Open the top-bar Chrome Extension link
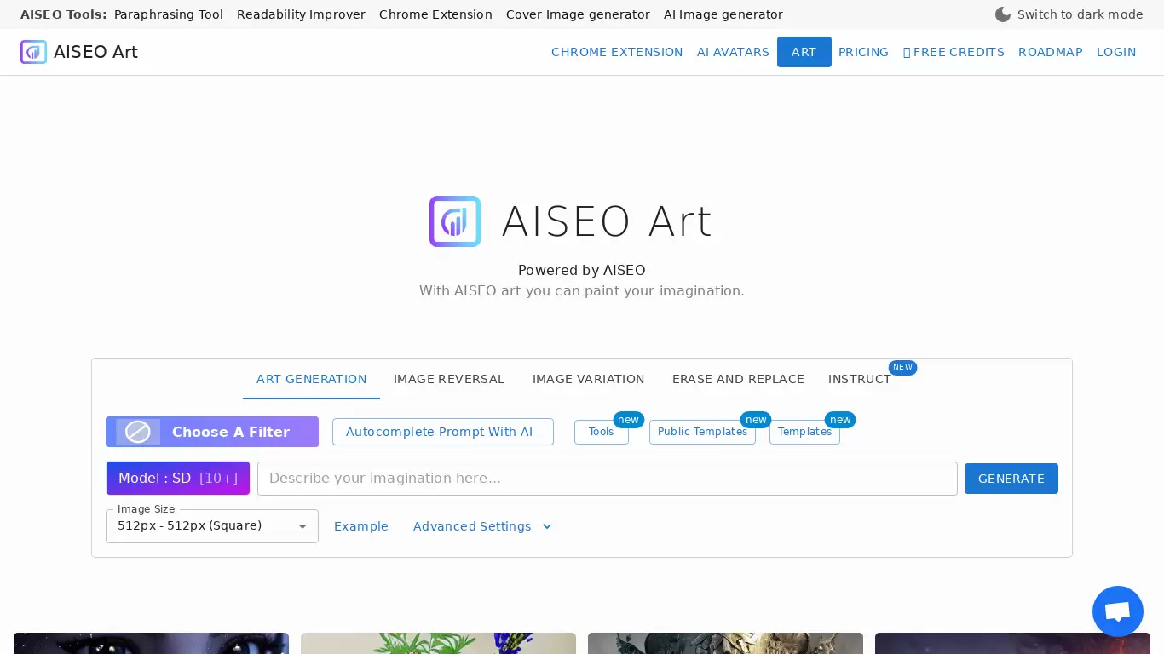This screenshot has width=1164, height=654. [435, 14]
